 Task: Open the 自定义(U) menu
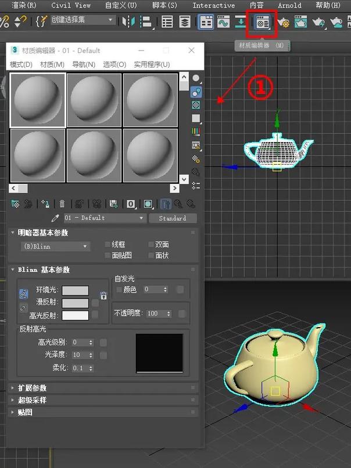click(x=121, y=5)
